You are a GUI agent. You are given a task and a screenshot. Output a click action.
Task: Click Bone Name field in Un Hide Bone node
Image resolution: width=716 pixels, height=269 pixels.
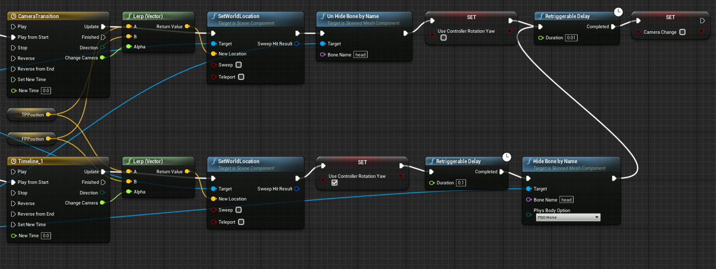tap(360, 54)
